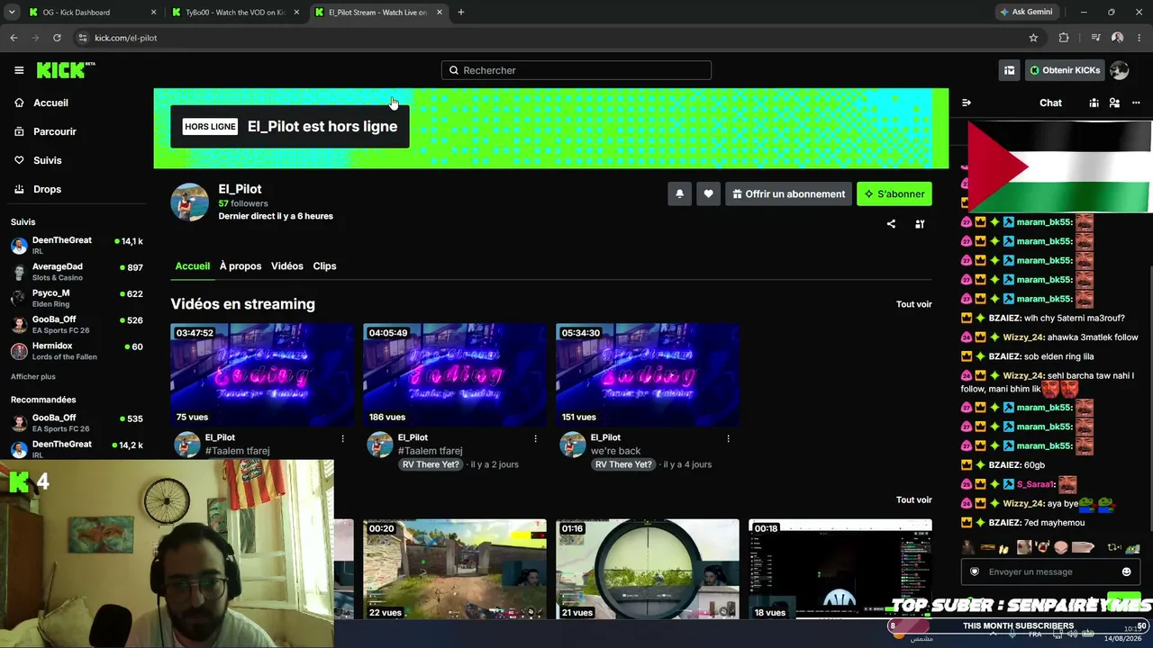Open the profile avatar menu in header

click(x=1119, y=70)
